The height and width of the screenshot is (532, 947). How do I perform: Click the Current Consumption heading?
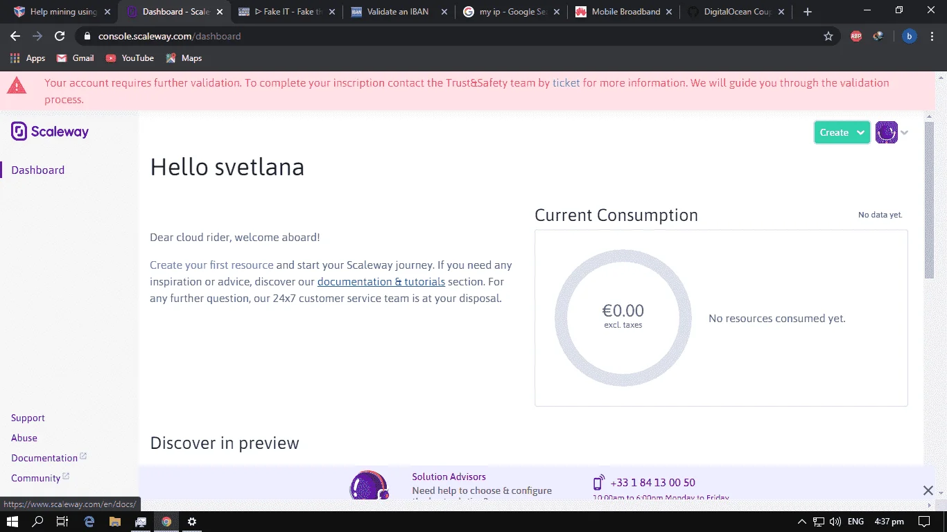point(616,215)
